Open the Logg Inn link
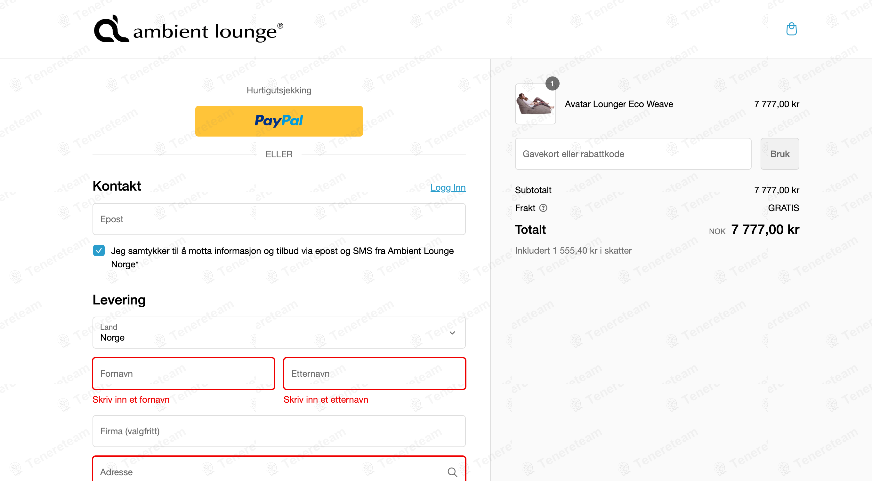This screenshot has height=481, width=872. 448,187
